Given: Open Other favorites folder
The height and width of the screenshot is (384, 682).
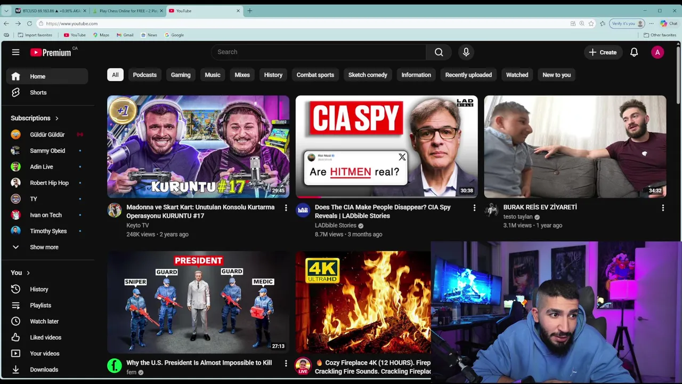Looking at the screenshot, I should pos(660,35).
